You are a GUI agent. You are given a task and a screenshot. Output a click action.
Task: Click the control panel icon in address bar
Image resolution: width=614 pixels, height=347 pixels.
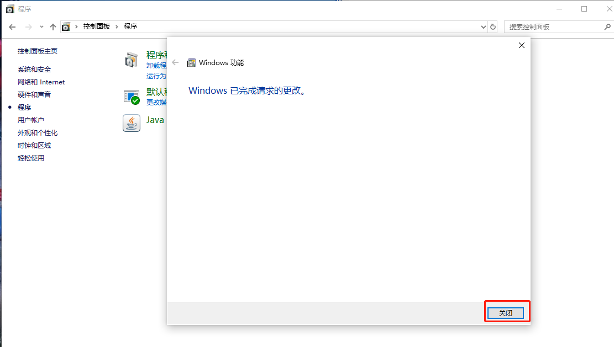(66, 26)
